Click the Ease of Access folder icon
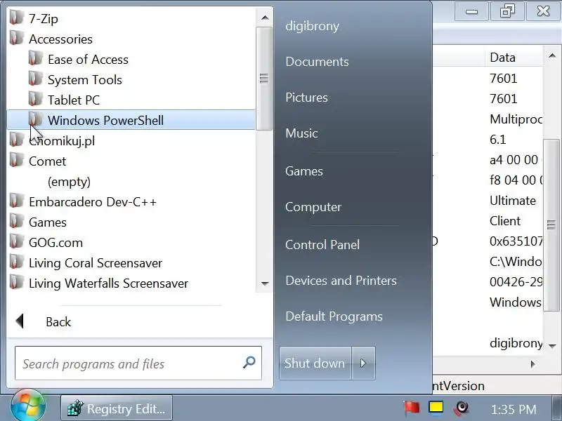The width and height of the screenshot is (562, 421). click(x=36, y=58)
